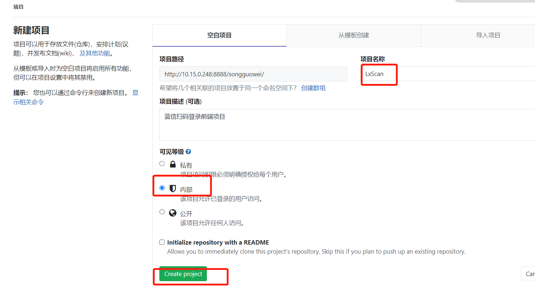Click the 项目路径 label
Viewport: 535px width, 288px height.
[x=172, y=59]
